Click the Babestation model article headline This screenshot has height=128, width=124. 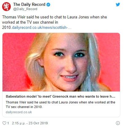(x=61, y=96)
